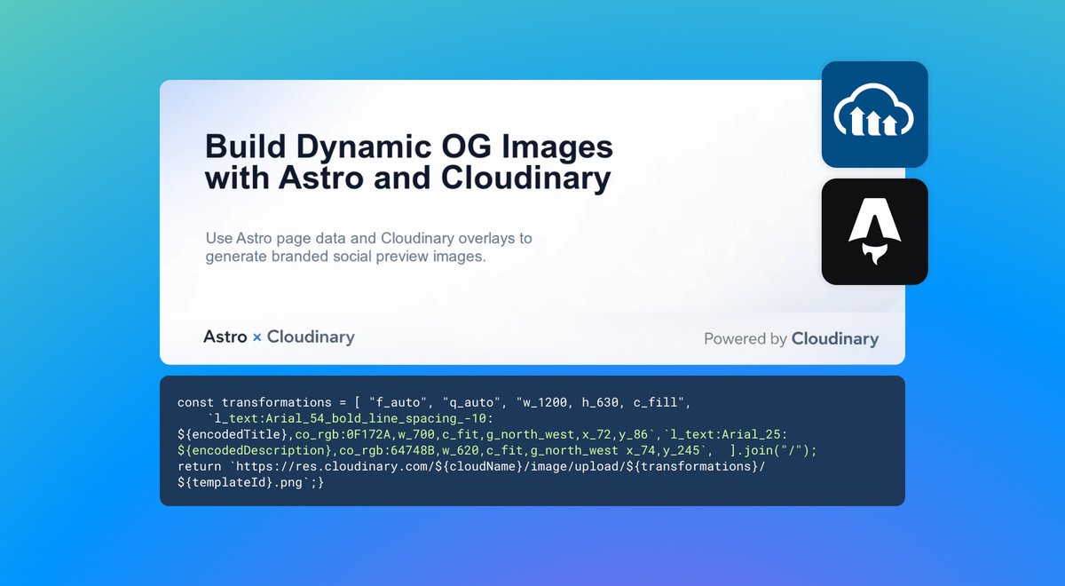Viewport: 1065px width, 586px height.
Task: Click the text "Use Astro page data and Cloudinary overlays to"
Action: pos(368,239)
